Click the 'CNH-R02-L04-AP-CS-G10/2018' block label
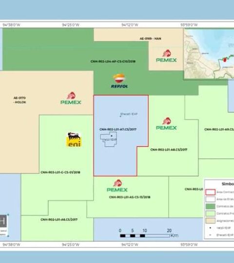This screenshot has width=234, height=263. pyautogui.click(x=113, y=62)
